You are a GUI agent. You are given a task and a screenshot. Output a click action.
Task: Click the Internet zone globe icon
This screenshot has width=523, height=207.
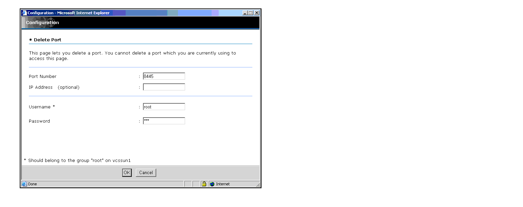coord(212,184)
